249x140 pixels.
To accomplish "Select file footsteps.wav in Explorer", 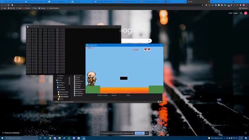I will [79, 81].
